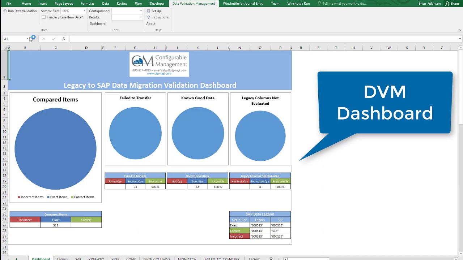Switch to FAILED TO TRANSFER sheet tab
463x260 pixels.
pos(222,259)
